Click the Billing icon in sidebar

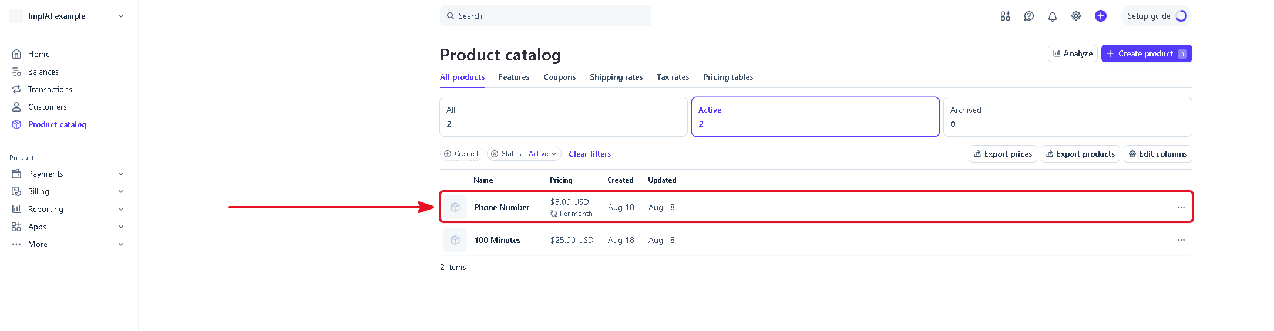click(16, 191)
